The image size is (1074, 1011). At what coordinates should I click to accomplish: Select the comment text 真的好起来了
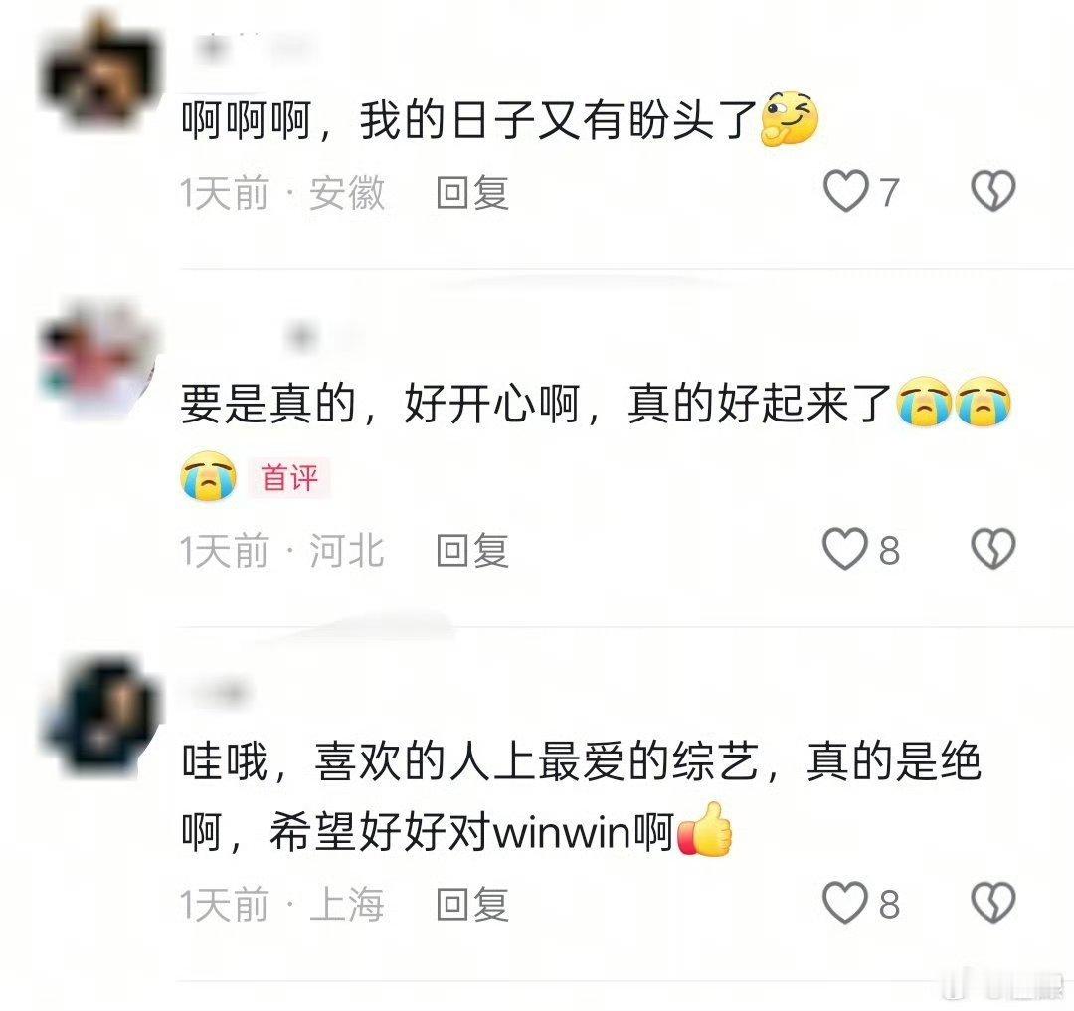click(x=761, y=404)
